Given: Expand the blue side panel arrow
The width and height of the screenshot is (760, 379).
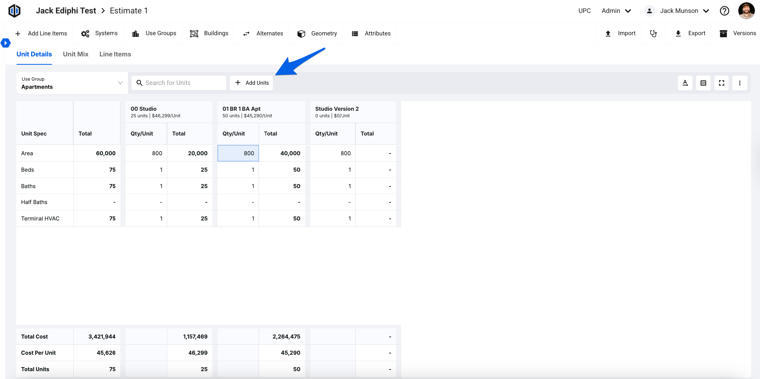Looking at the screenshot, I should [5, 43].
